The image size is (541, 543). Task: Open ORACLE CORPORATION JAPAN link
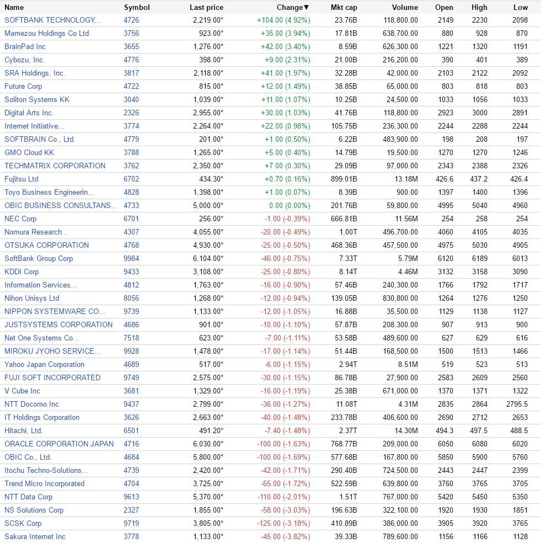point(59,444)
